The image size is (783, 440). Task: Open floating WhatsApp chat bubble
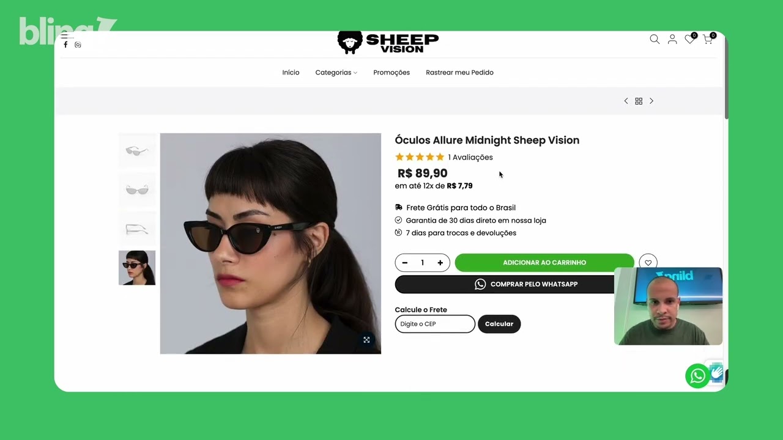pyautogui.click(x=697, y=376)
